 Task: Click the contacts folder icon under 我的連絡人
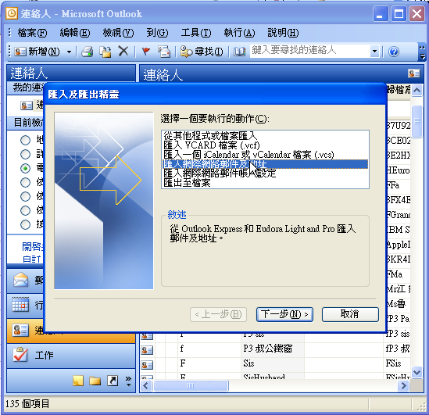point(27,106)
